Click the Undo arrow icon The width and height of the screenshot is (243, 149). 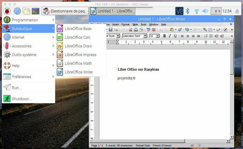pyautogui.click(x=187, y=30)
